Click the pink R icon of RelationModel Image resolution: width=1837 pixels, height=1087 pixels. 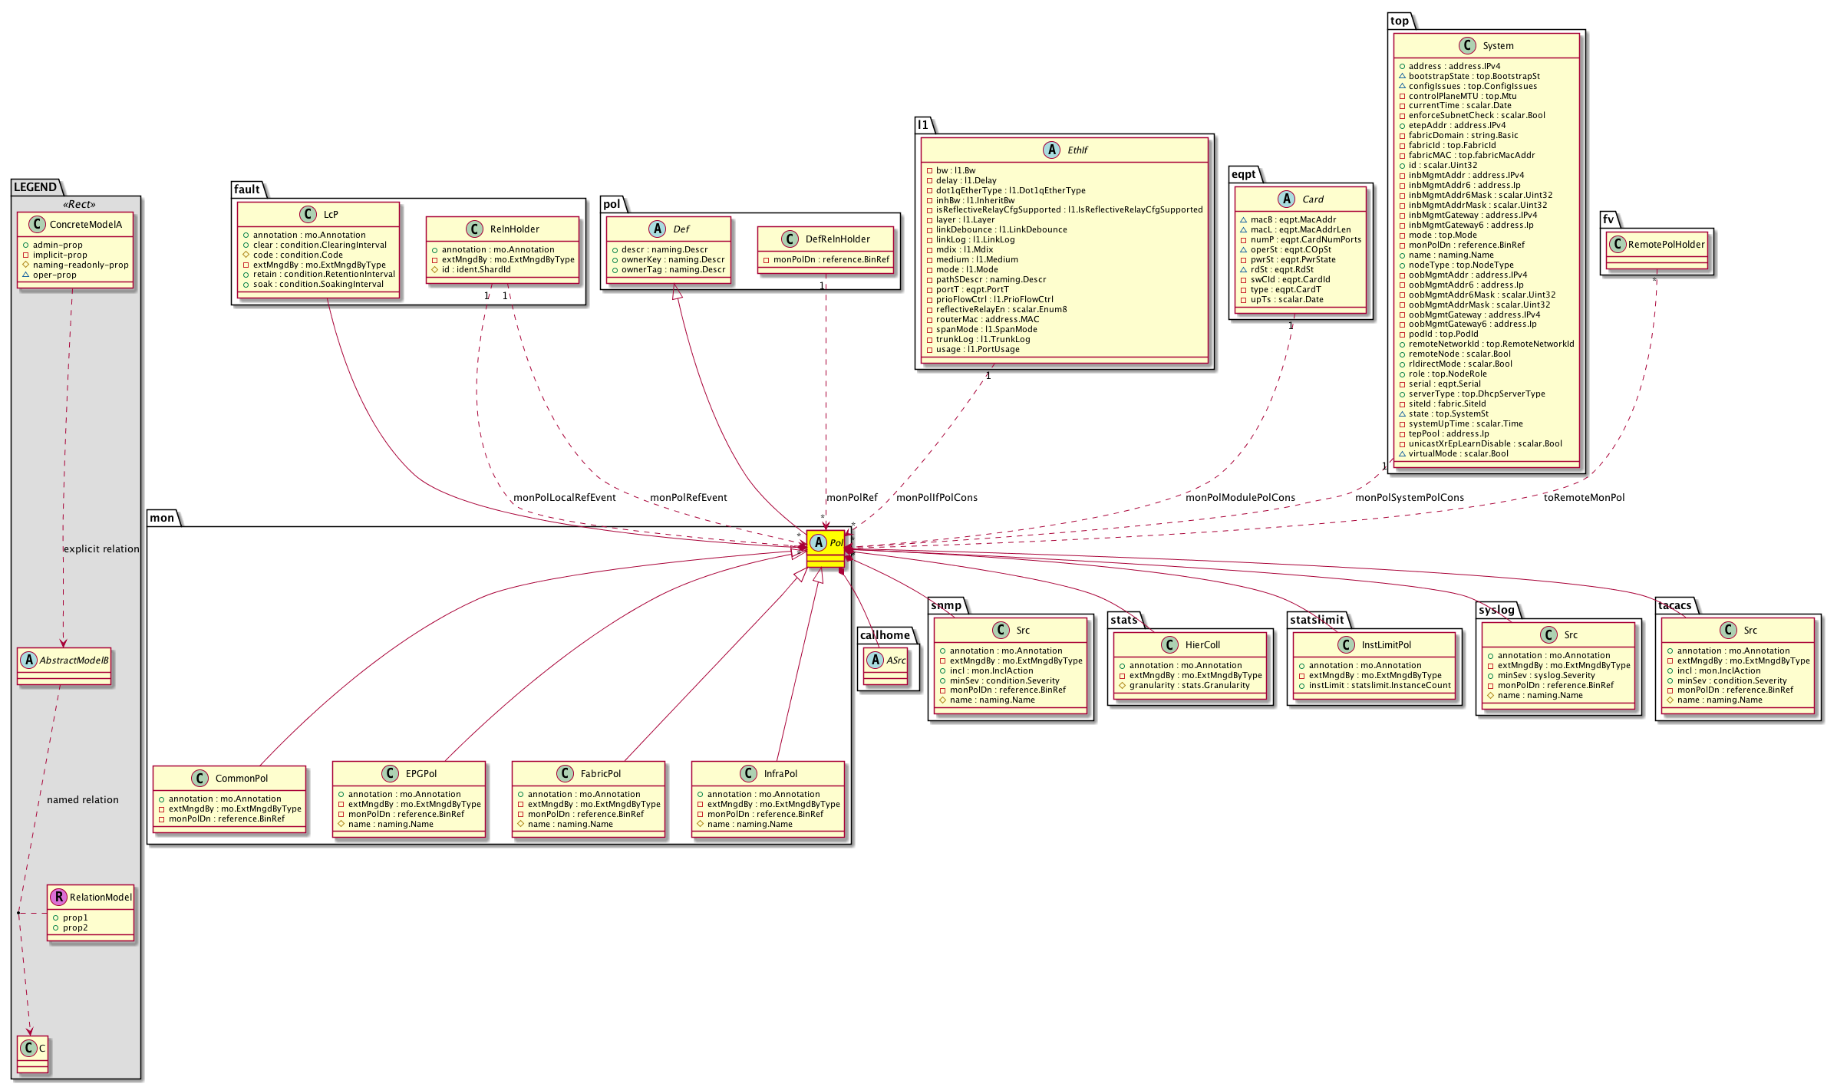(58, 897)
